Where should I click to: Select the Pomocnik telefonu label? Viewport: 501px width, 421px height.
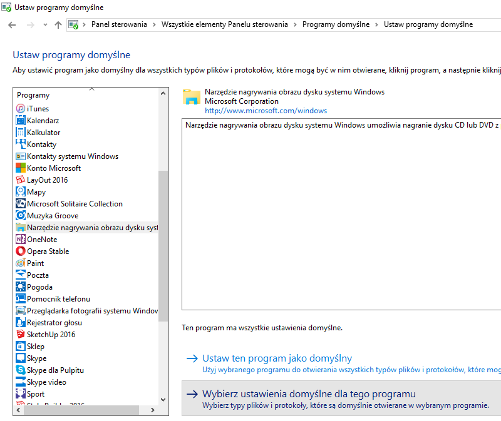[x=58, y=299]
